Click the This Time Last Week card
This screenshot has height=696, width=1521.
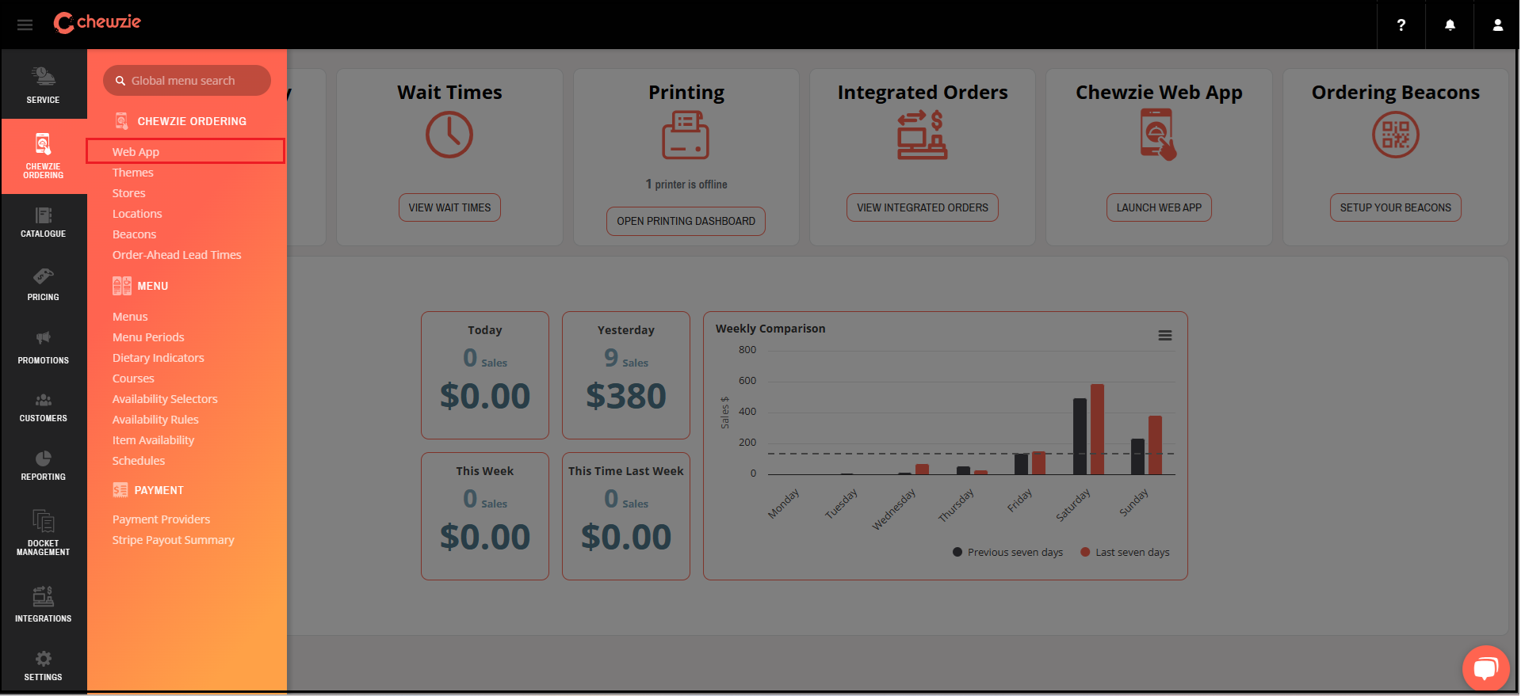[626, 516]
